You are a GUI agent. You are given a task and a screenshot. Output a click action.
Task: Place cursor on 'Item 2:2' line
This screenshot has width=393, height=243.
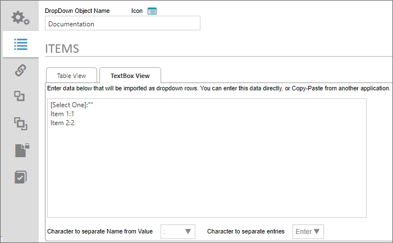tap(62, 123)
